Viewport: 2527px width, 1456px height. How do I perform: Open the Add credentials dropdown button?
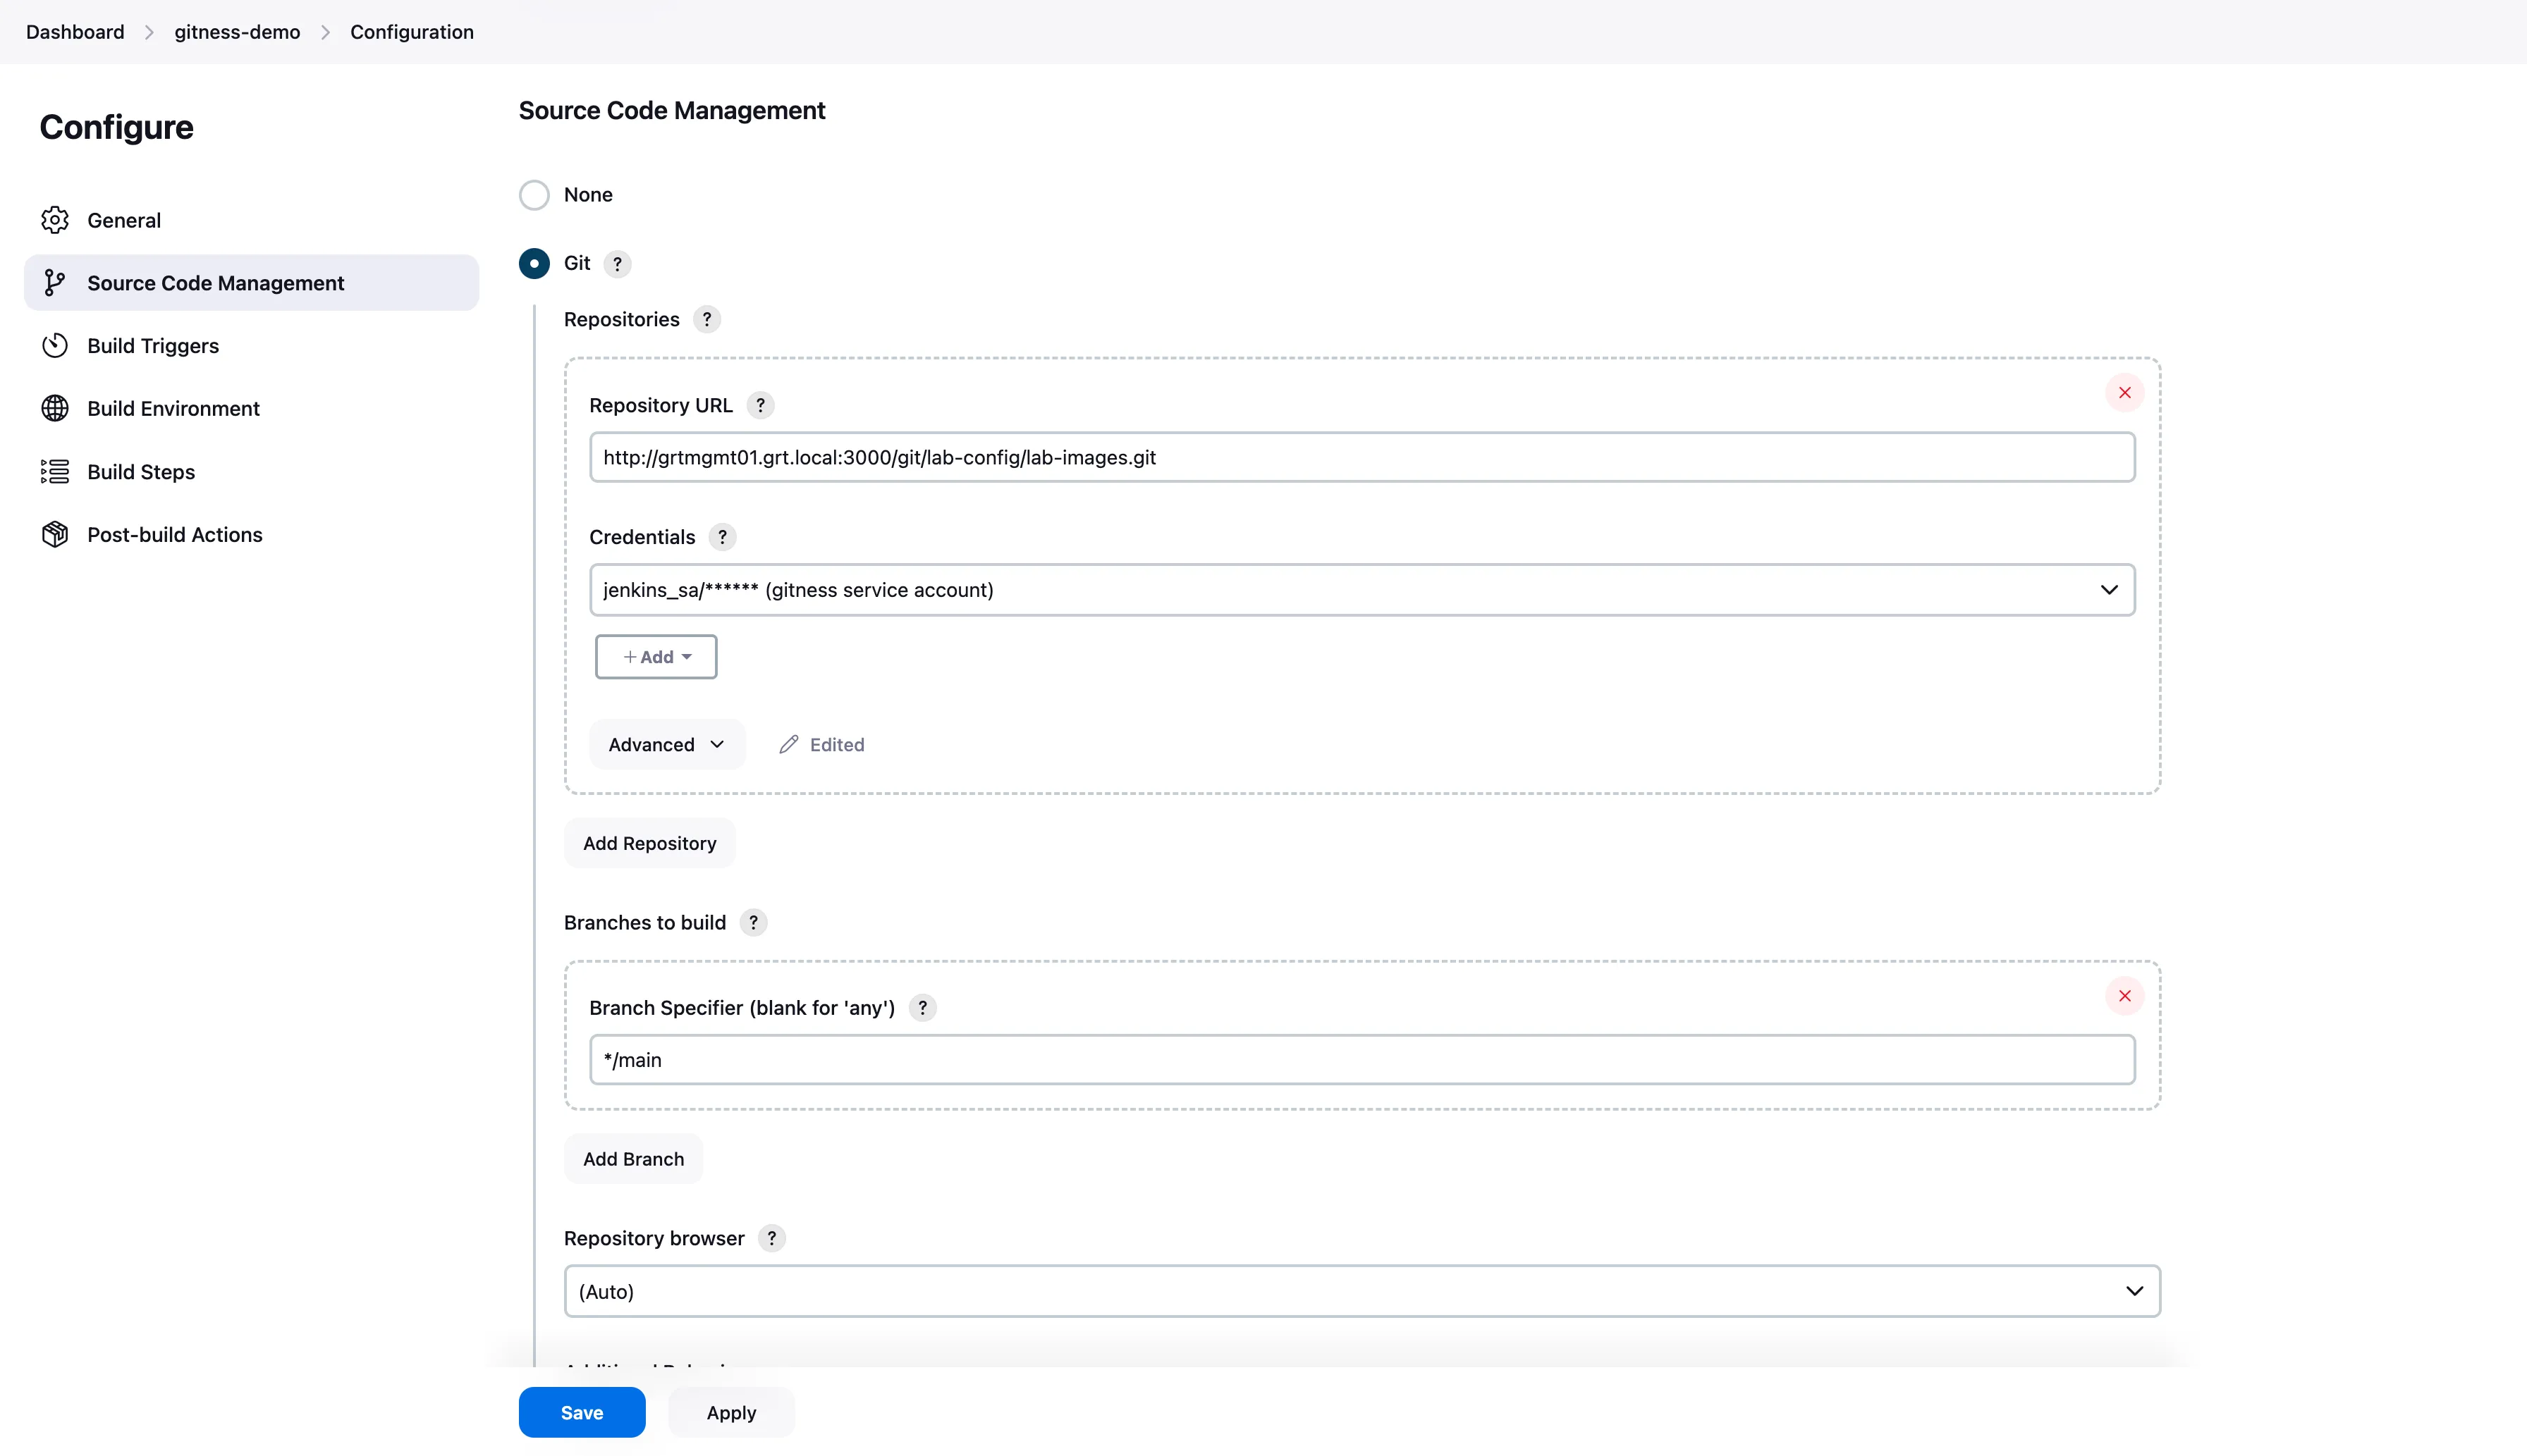[656, 657]
